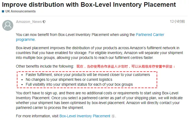Click the 'programme' link text
This screenshot has height=120, width=189.
pyautogui.click(x=25, y=39)
